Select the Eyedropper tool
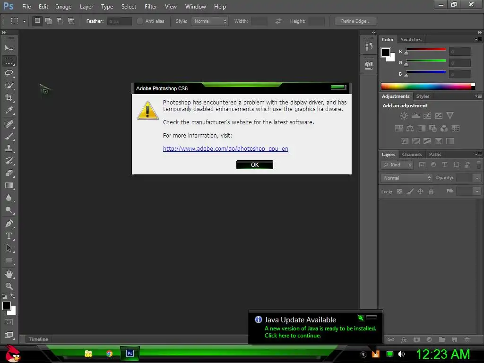The width and height of the screenshot is (484, 363). 9,110
